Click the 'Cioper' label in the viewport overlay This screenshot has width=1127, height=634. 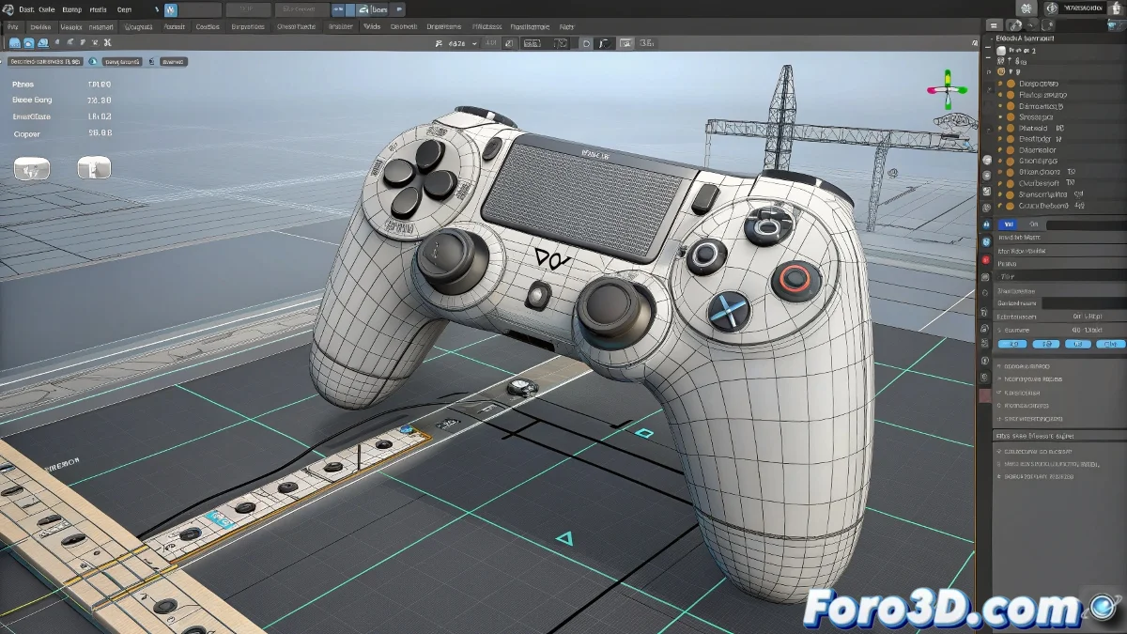27,134
